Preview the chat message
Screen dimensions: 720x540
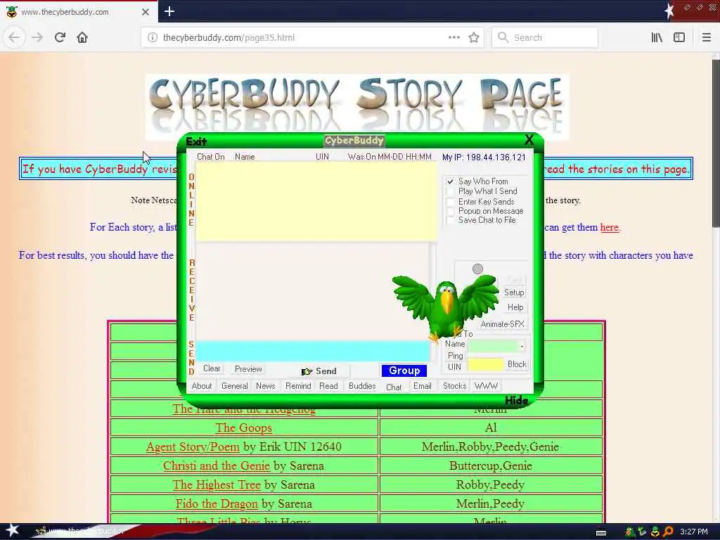(248, 368)
